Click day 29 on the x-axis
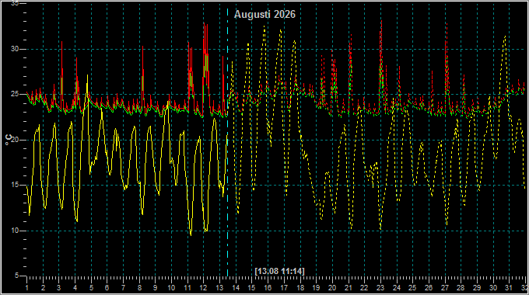 [x=477, y=288]
